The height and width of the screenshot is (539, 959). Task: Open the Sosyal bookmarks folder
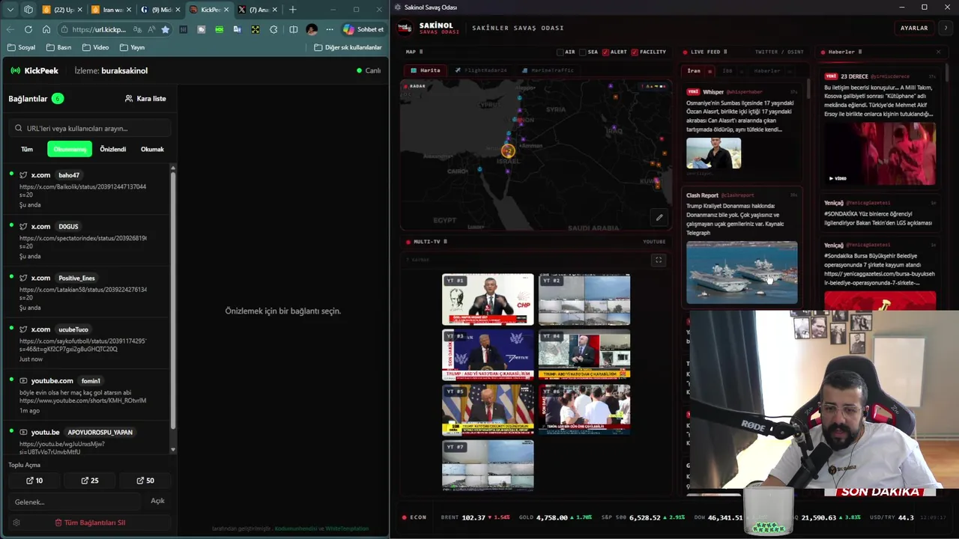tap(21, 47)
